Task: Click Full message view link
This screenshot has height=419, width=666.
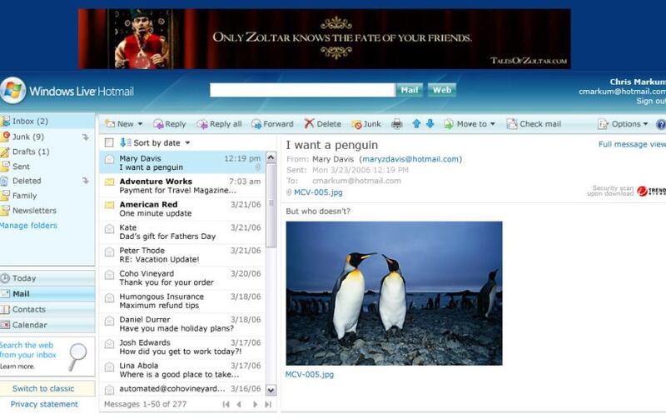Action: 632,144
